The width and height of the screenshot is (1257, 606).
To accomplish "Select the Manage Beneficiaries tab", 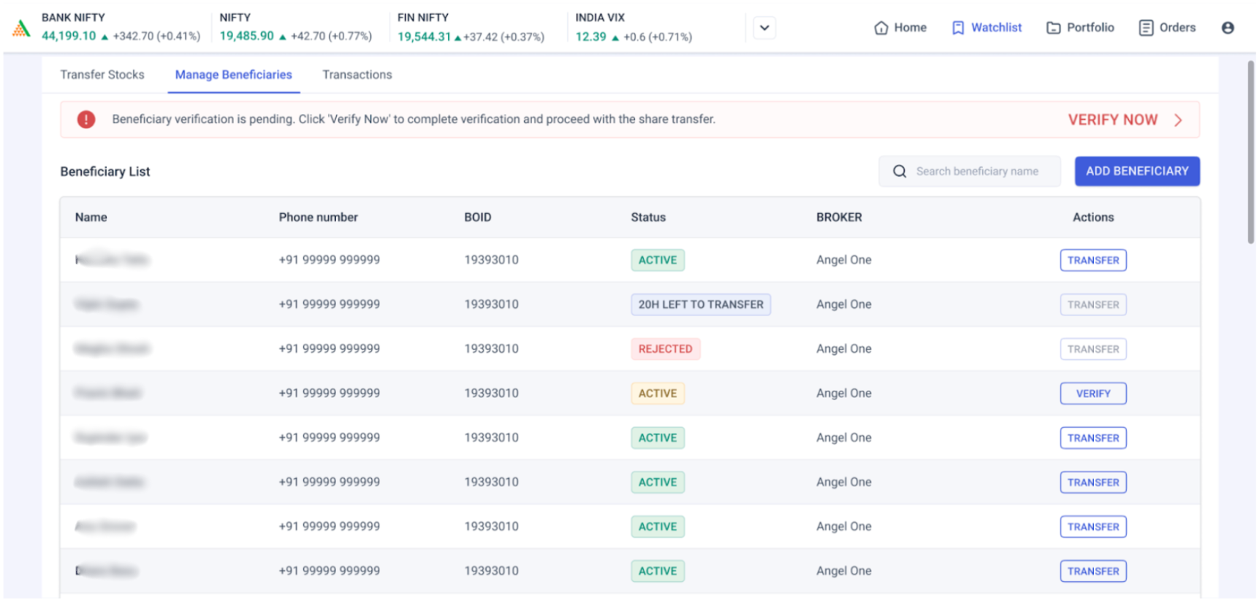I will (x=233, y=74).
